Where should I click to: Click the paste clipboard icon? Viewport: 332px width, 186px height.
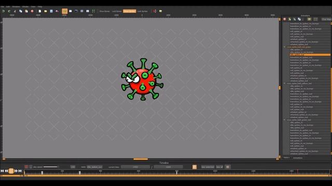click(x=26, y=11)
